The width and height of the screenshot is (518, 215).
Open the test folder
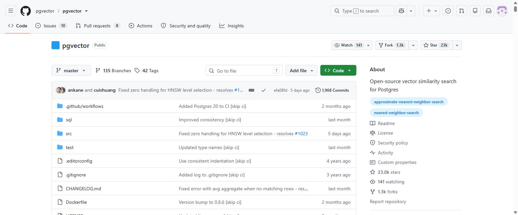70,147
